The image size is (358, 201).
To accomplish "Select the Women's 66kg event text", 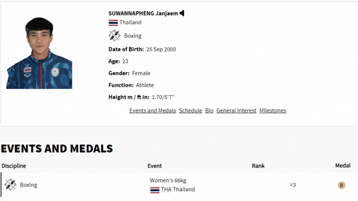I will 168,180.
